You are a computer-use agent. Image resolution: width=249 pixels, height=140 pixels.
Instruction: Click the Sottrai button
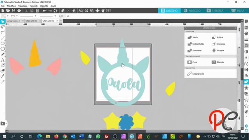[x=217, y=37]
